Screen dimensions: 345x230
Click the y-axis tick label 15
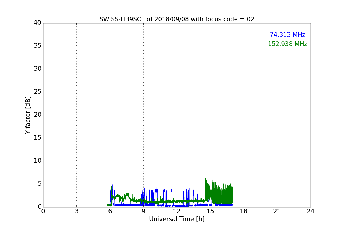[x=37, y=138]
